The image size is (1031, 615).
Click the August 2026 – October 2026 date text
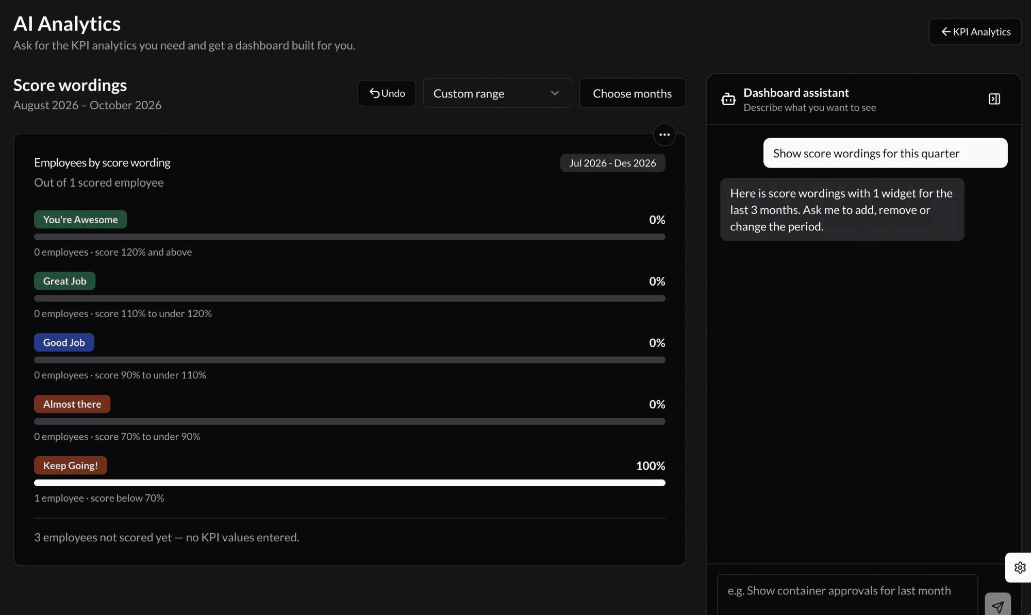pyautogui.click(x=87, y=105)
